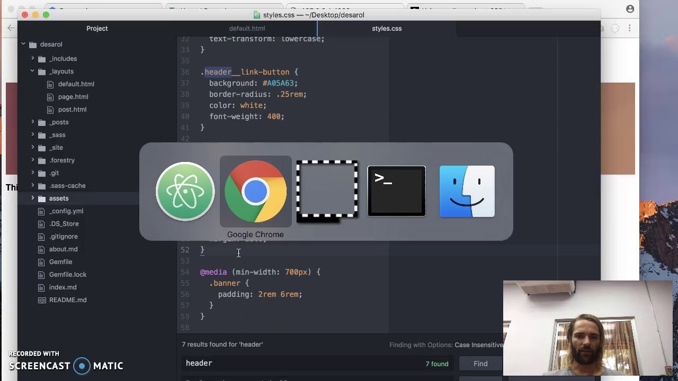Screen dimensions: 678x381
Task: Expand the _sass folder
Action: tap(33, 135)
